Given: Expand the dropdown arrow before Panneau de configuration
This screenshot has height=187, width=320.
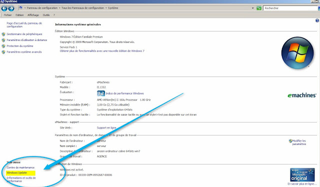Looking at the screenshot, I should click(x=25, y=8).
